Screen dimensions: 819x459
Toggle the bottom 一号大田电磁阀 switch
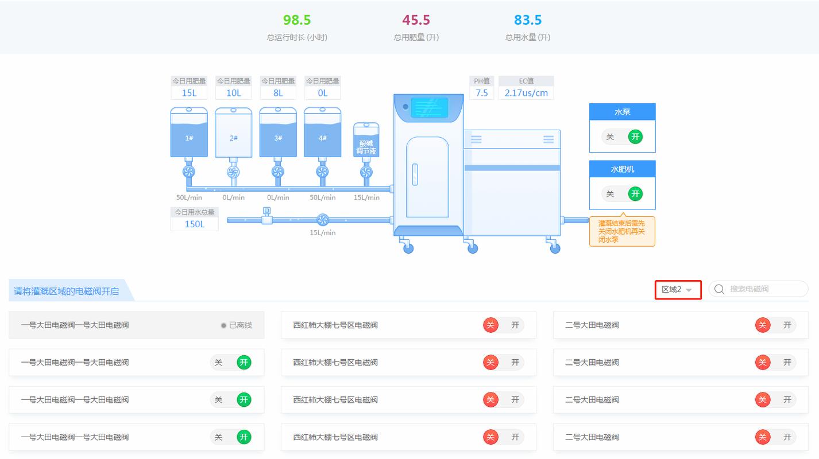click(231, 437)
